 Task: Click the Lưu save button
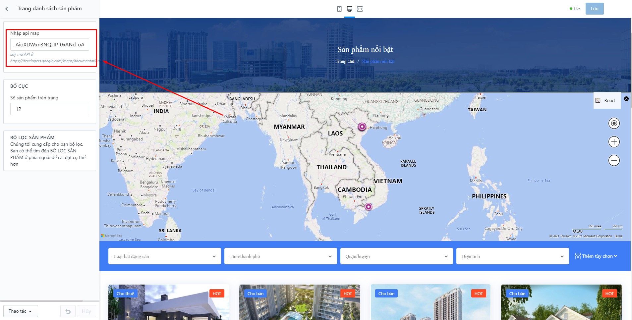point(595,9)
